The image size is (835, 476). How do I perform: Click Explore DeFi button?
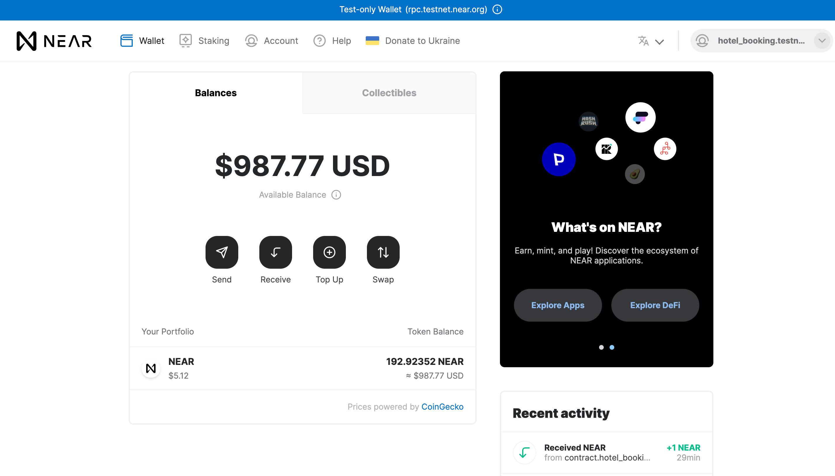655,305
